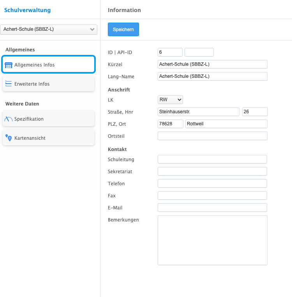Focus the Lang-Name input field
Viewport: 292px width, 297px height.
(x=212, y=76)
